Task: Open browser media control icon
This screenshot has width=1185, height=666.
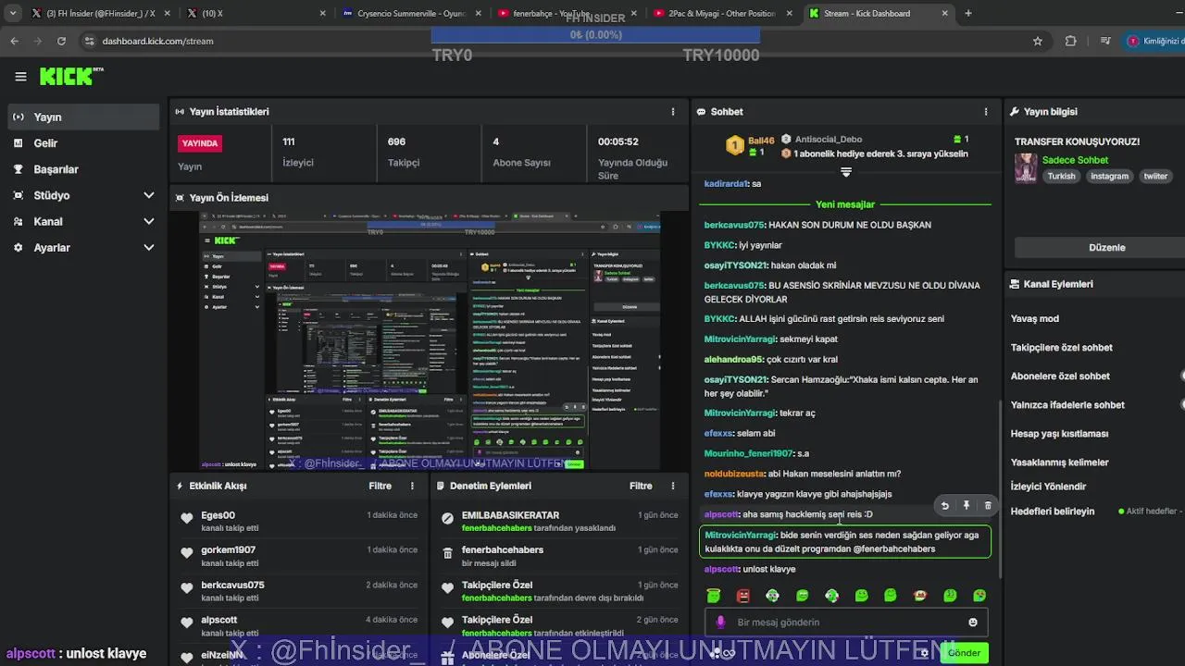Action: coord(1105,41)
